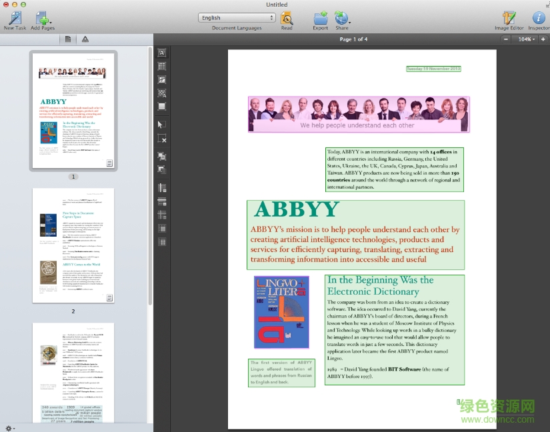Click the Share icon in the toolbar

pos(341,18)
